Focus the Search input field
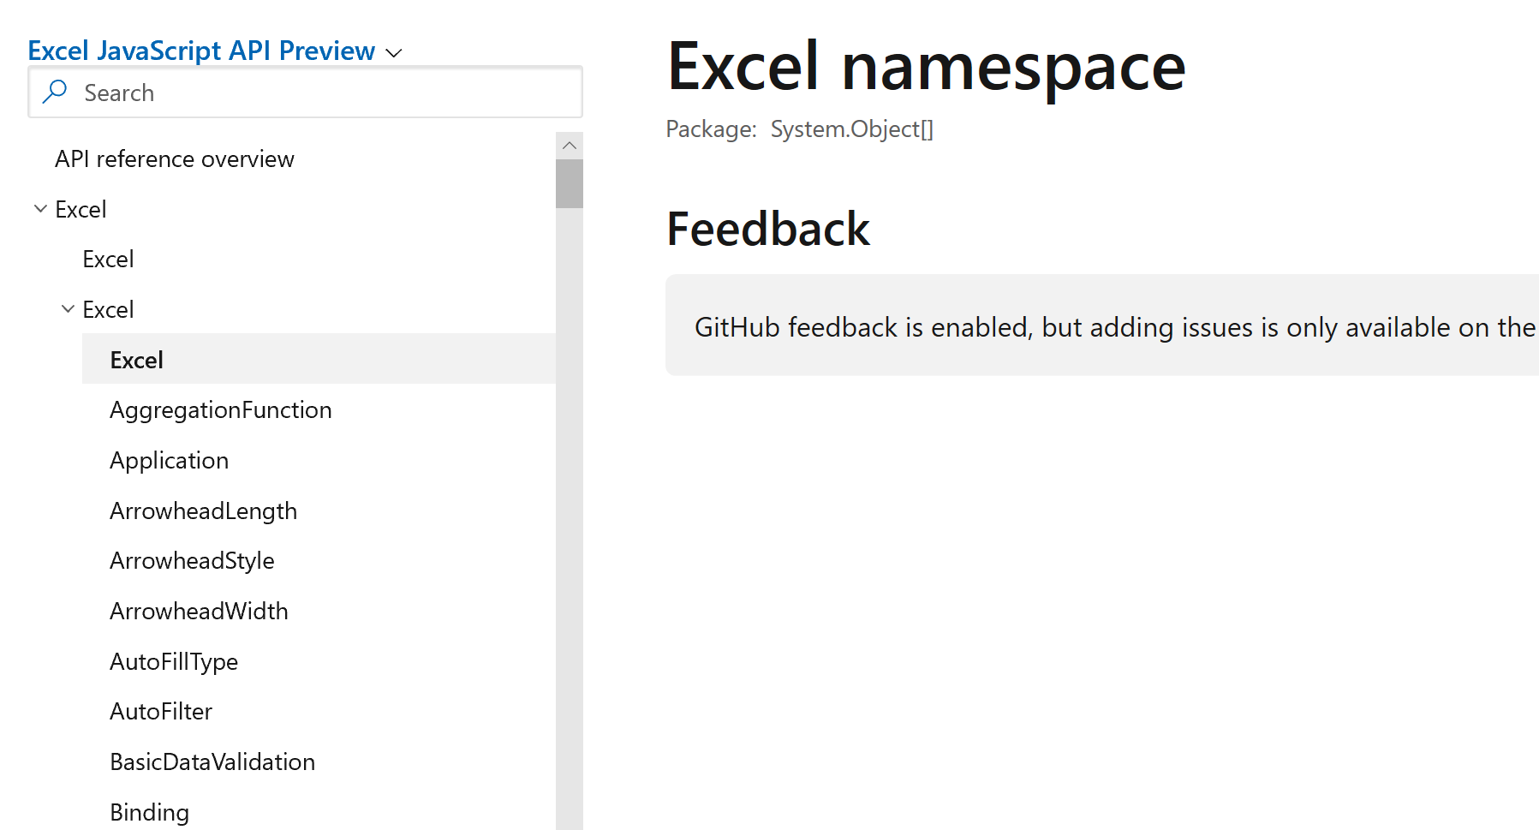 [306, 93]
